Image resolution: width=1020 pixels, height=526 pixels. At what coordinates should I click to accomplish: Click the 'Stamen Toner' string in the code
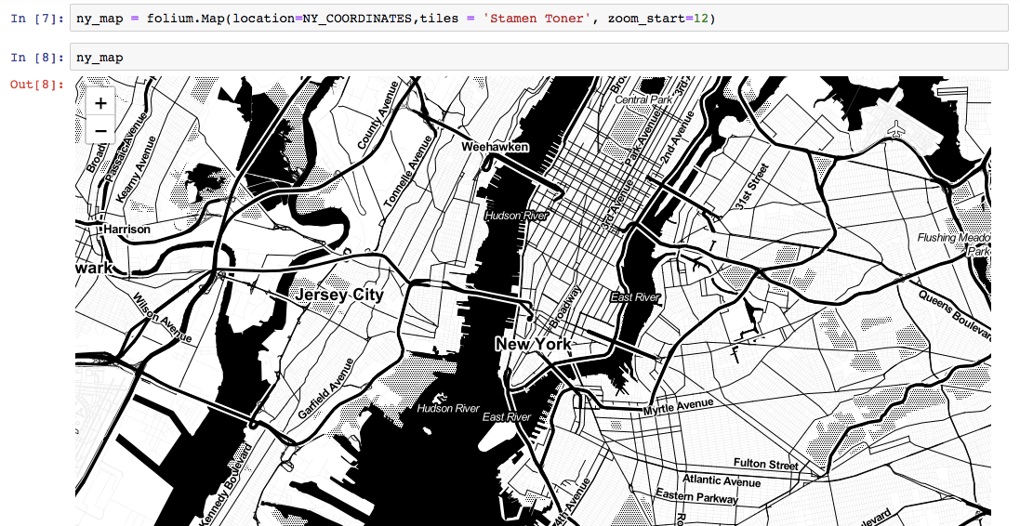pos(536,19)
